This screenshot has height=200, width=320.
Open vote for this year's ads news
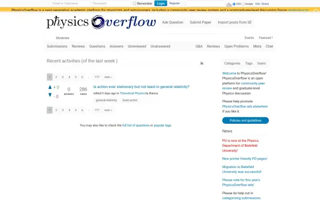241,182
